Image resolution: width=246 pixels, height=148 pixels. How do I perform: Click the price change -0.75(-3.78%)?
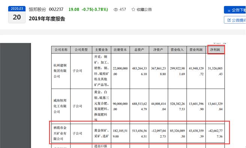point(95,9)
